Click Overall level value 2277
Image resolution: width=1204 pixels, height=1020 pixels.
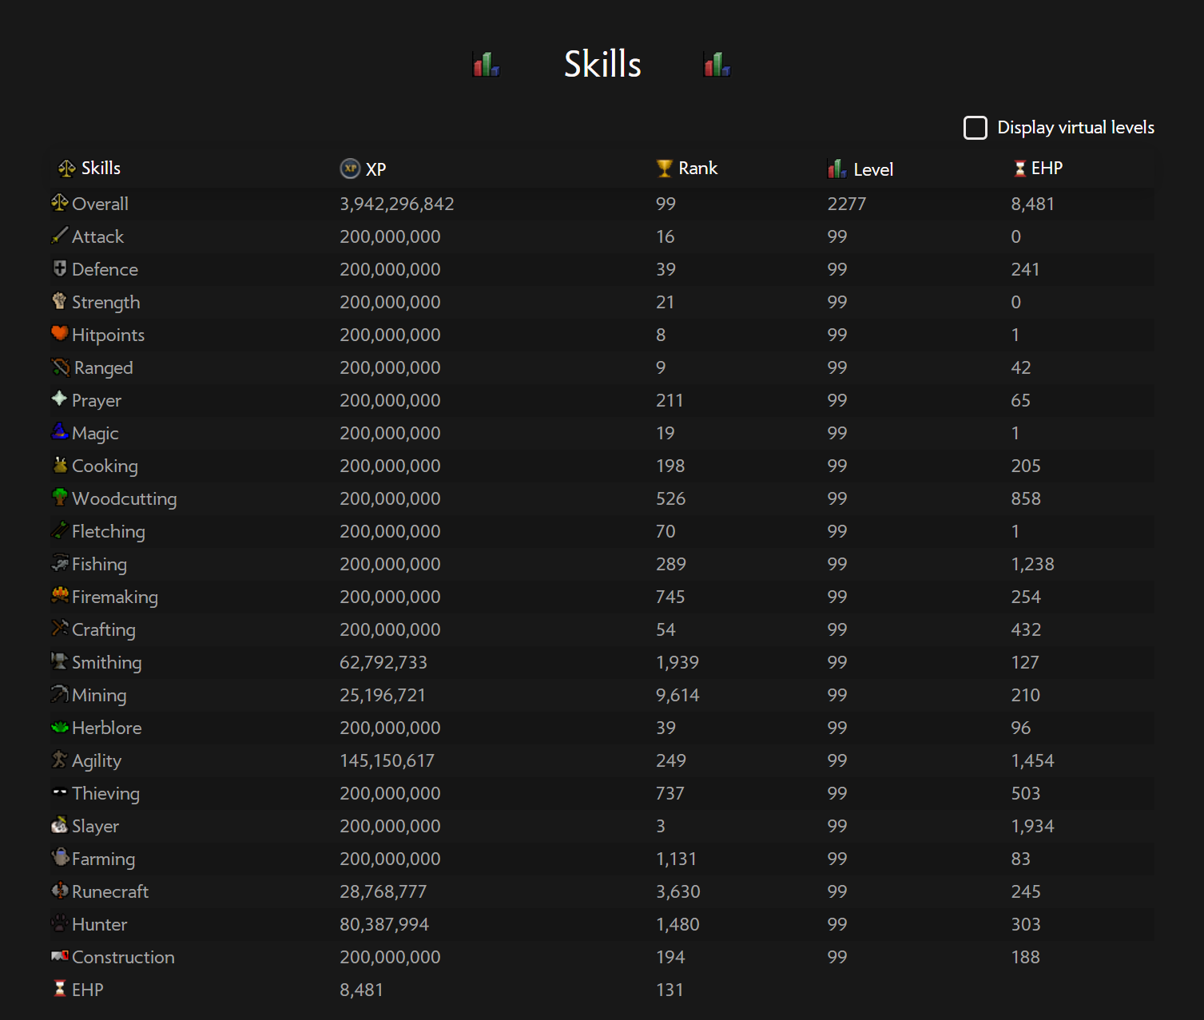pyautogui.click(x=847, y=204)
